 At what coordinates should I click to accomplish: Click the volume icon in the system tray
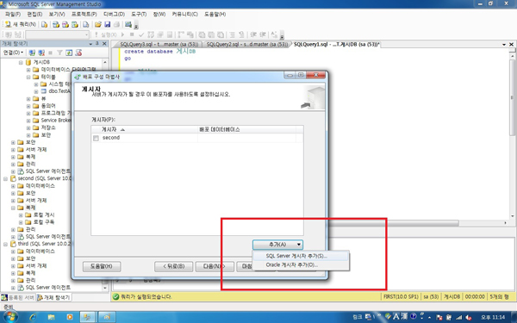click(x=468, y=317)
